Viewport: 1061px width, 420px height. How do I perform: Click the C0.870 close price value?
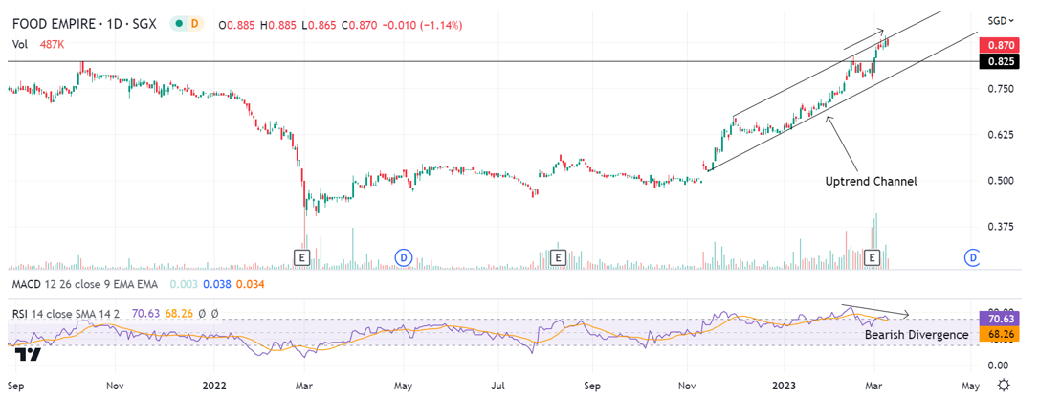coord(358,25)
